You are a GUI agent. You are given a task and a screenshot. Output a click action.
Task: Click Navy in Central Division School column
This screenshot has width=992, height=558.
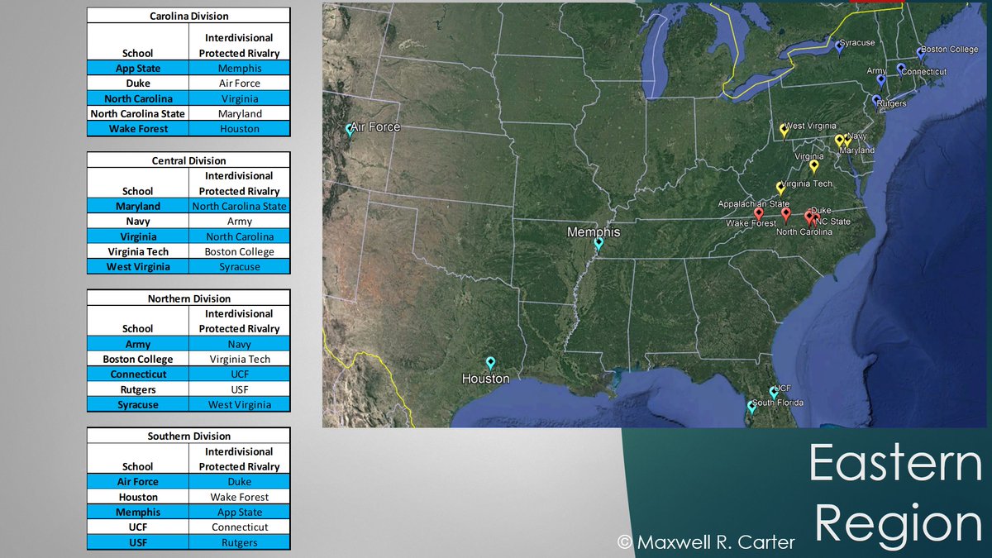(x=138, y=222)
